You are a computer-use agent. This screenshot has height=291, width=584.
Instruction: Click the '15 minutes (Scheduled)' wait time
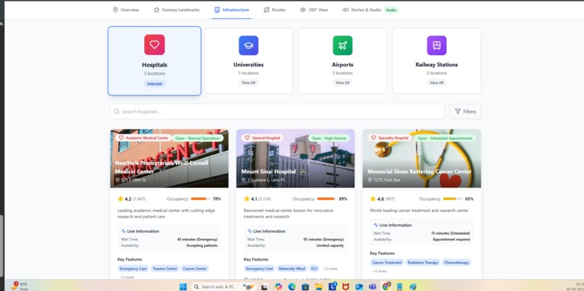coord(450,233)
